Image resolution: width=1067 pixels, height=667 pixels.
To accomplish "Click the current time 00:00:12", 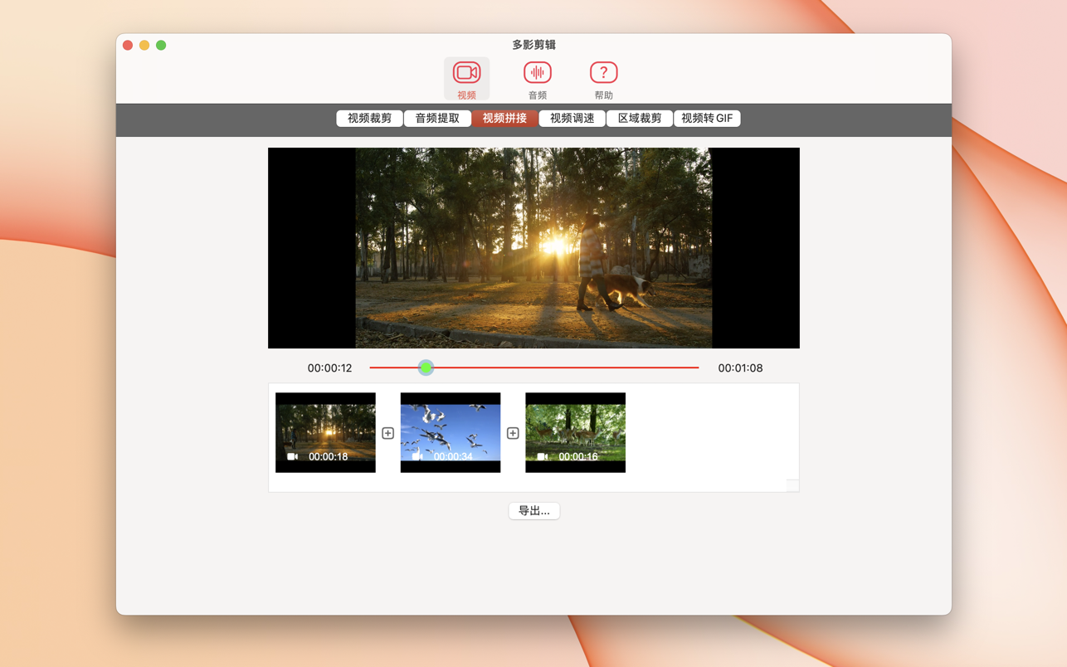I will point(329,368).
